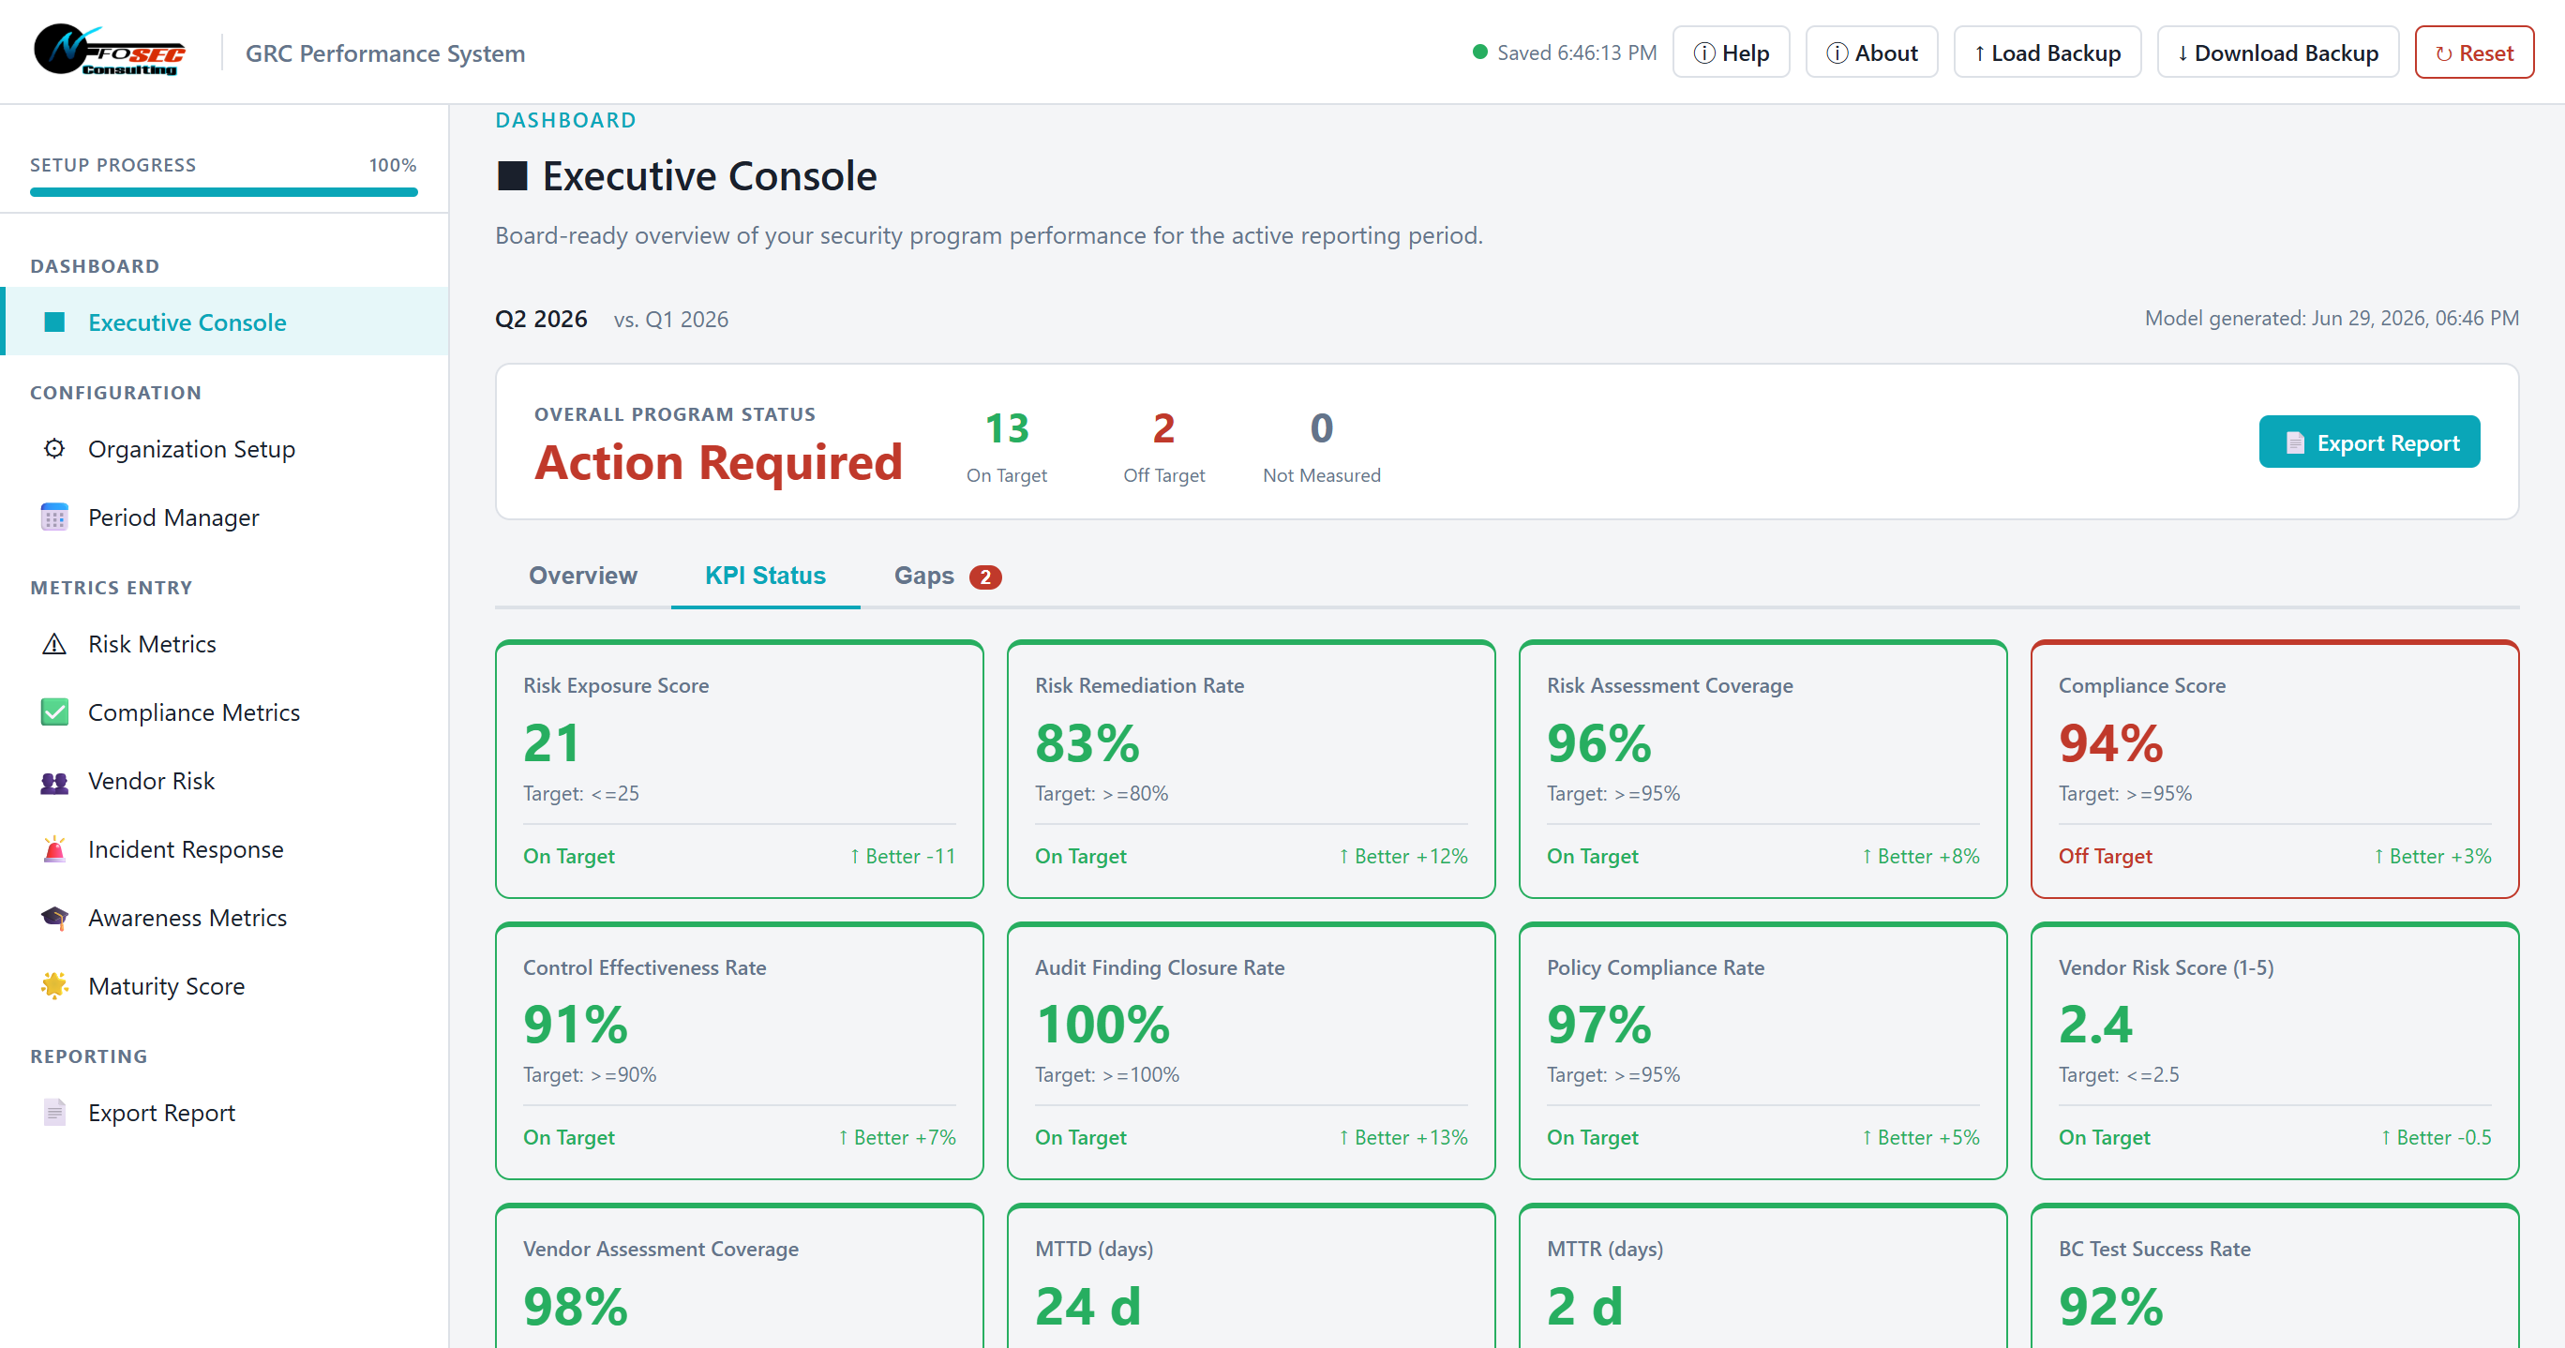Image resolution: width=2565 pixels, height=1348 pixels.
Task: Go to Incident Response metrics
Action: tap(225, 848)
